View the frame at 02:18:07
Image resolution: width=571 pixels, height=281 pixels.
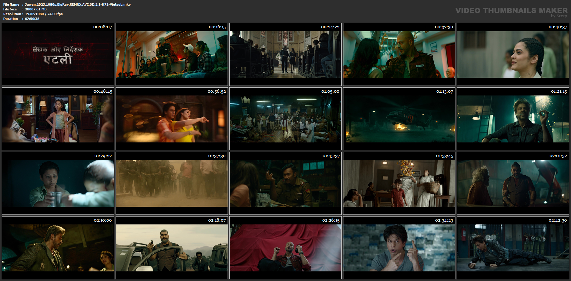(172, 248)
